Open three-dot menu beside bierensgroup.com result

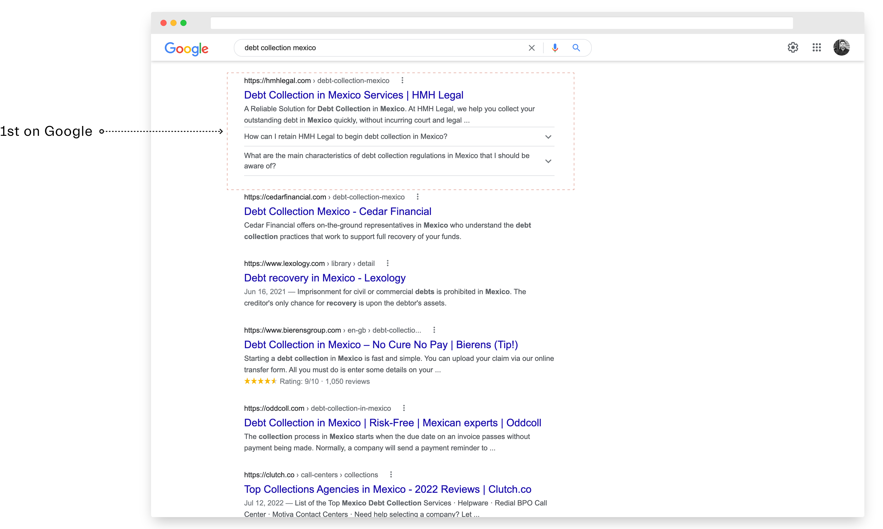(434, 330)
